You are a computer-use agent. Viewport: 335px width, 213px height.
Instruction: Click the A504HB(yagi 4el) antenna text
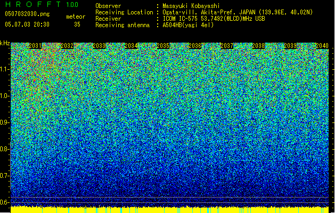tap(188, 25)
